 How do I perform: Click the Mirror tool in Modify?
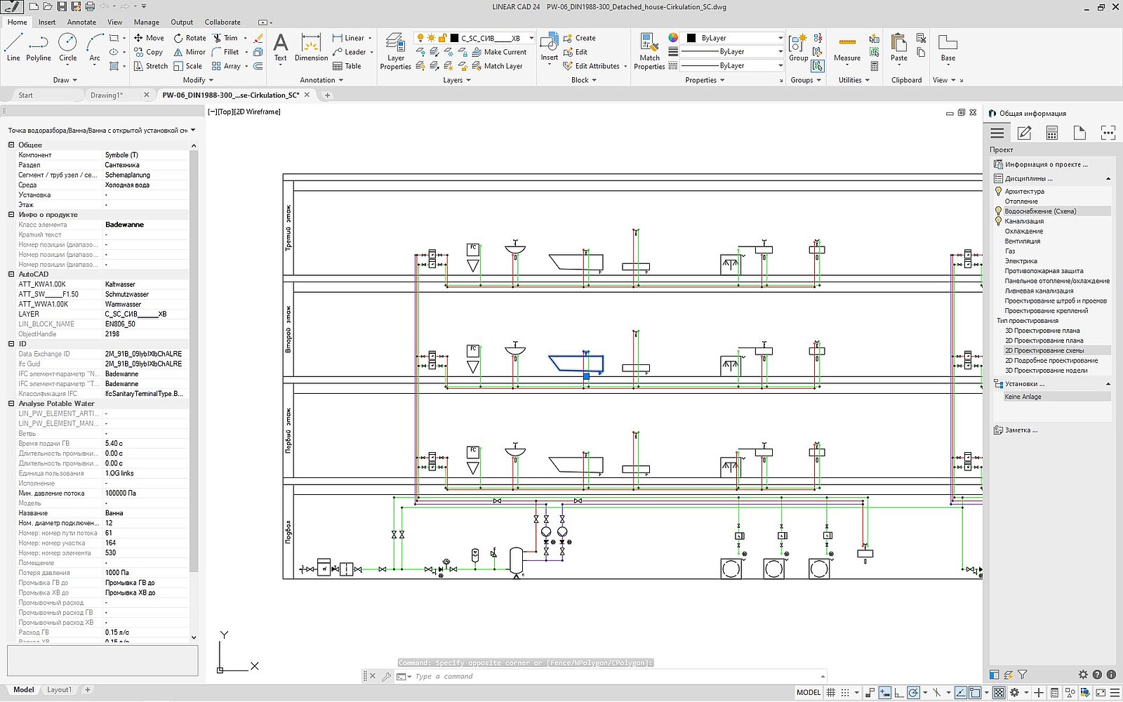click(x=190, y=52)
